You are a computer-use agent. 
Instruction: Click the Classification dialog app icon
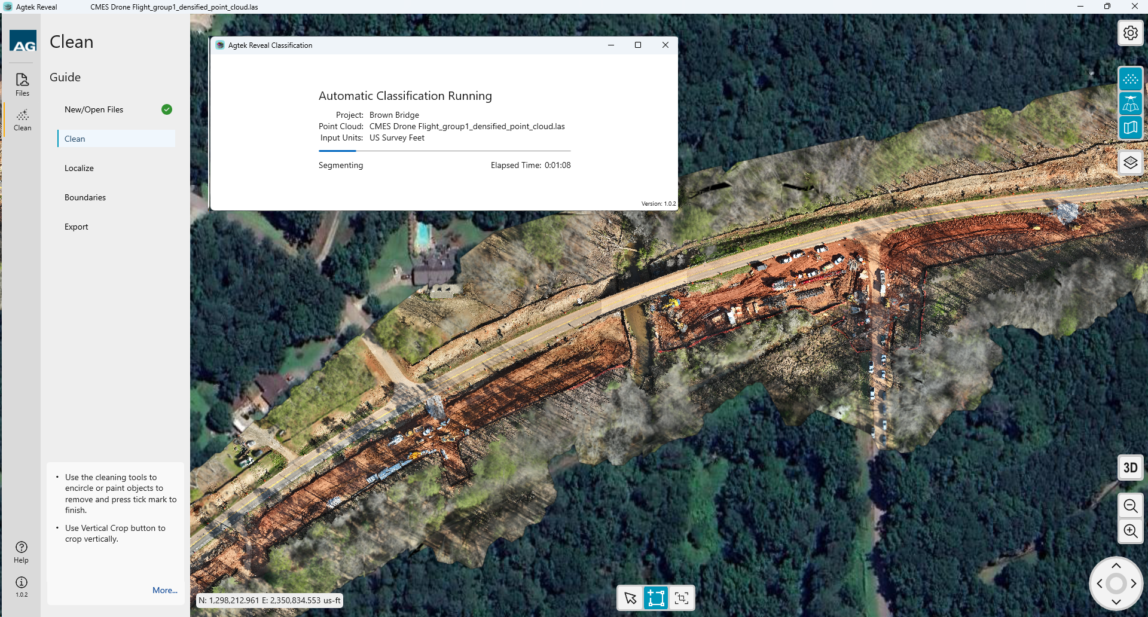[x=220, y=45]
